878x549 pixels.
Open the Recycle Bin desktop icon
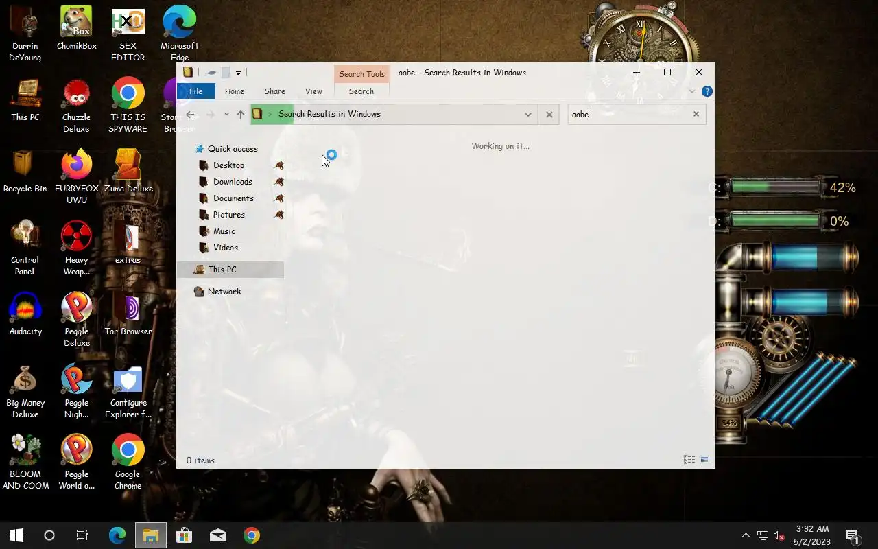[25, 172]
